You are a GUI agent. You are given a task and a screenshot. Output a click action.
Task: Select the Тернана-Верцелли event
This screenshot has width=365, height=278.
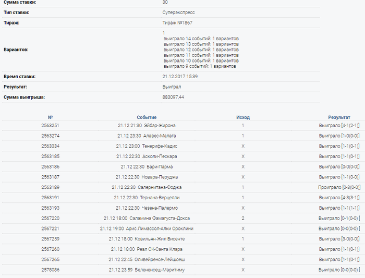pos(147,198)
